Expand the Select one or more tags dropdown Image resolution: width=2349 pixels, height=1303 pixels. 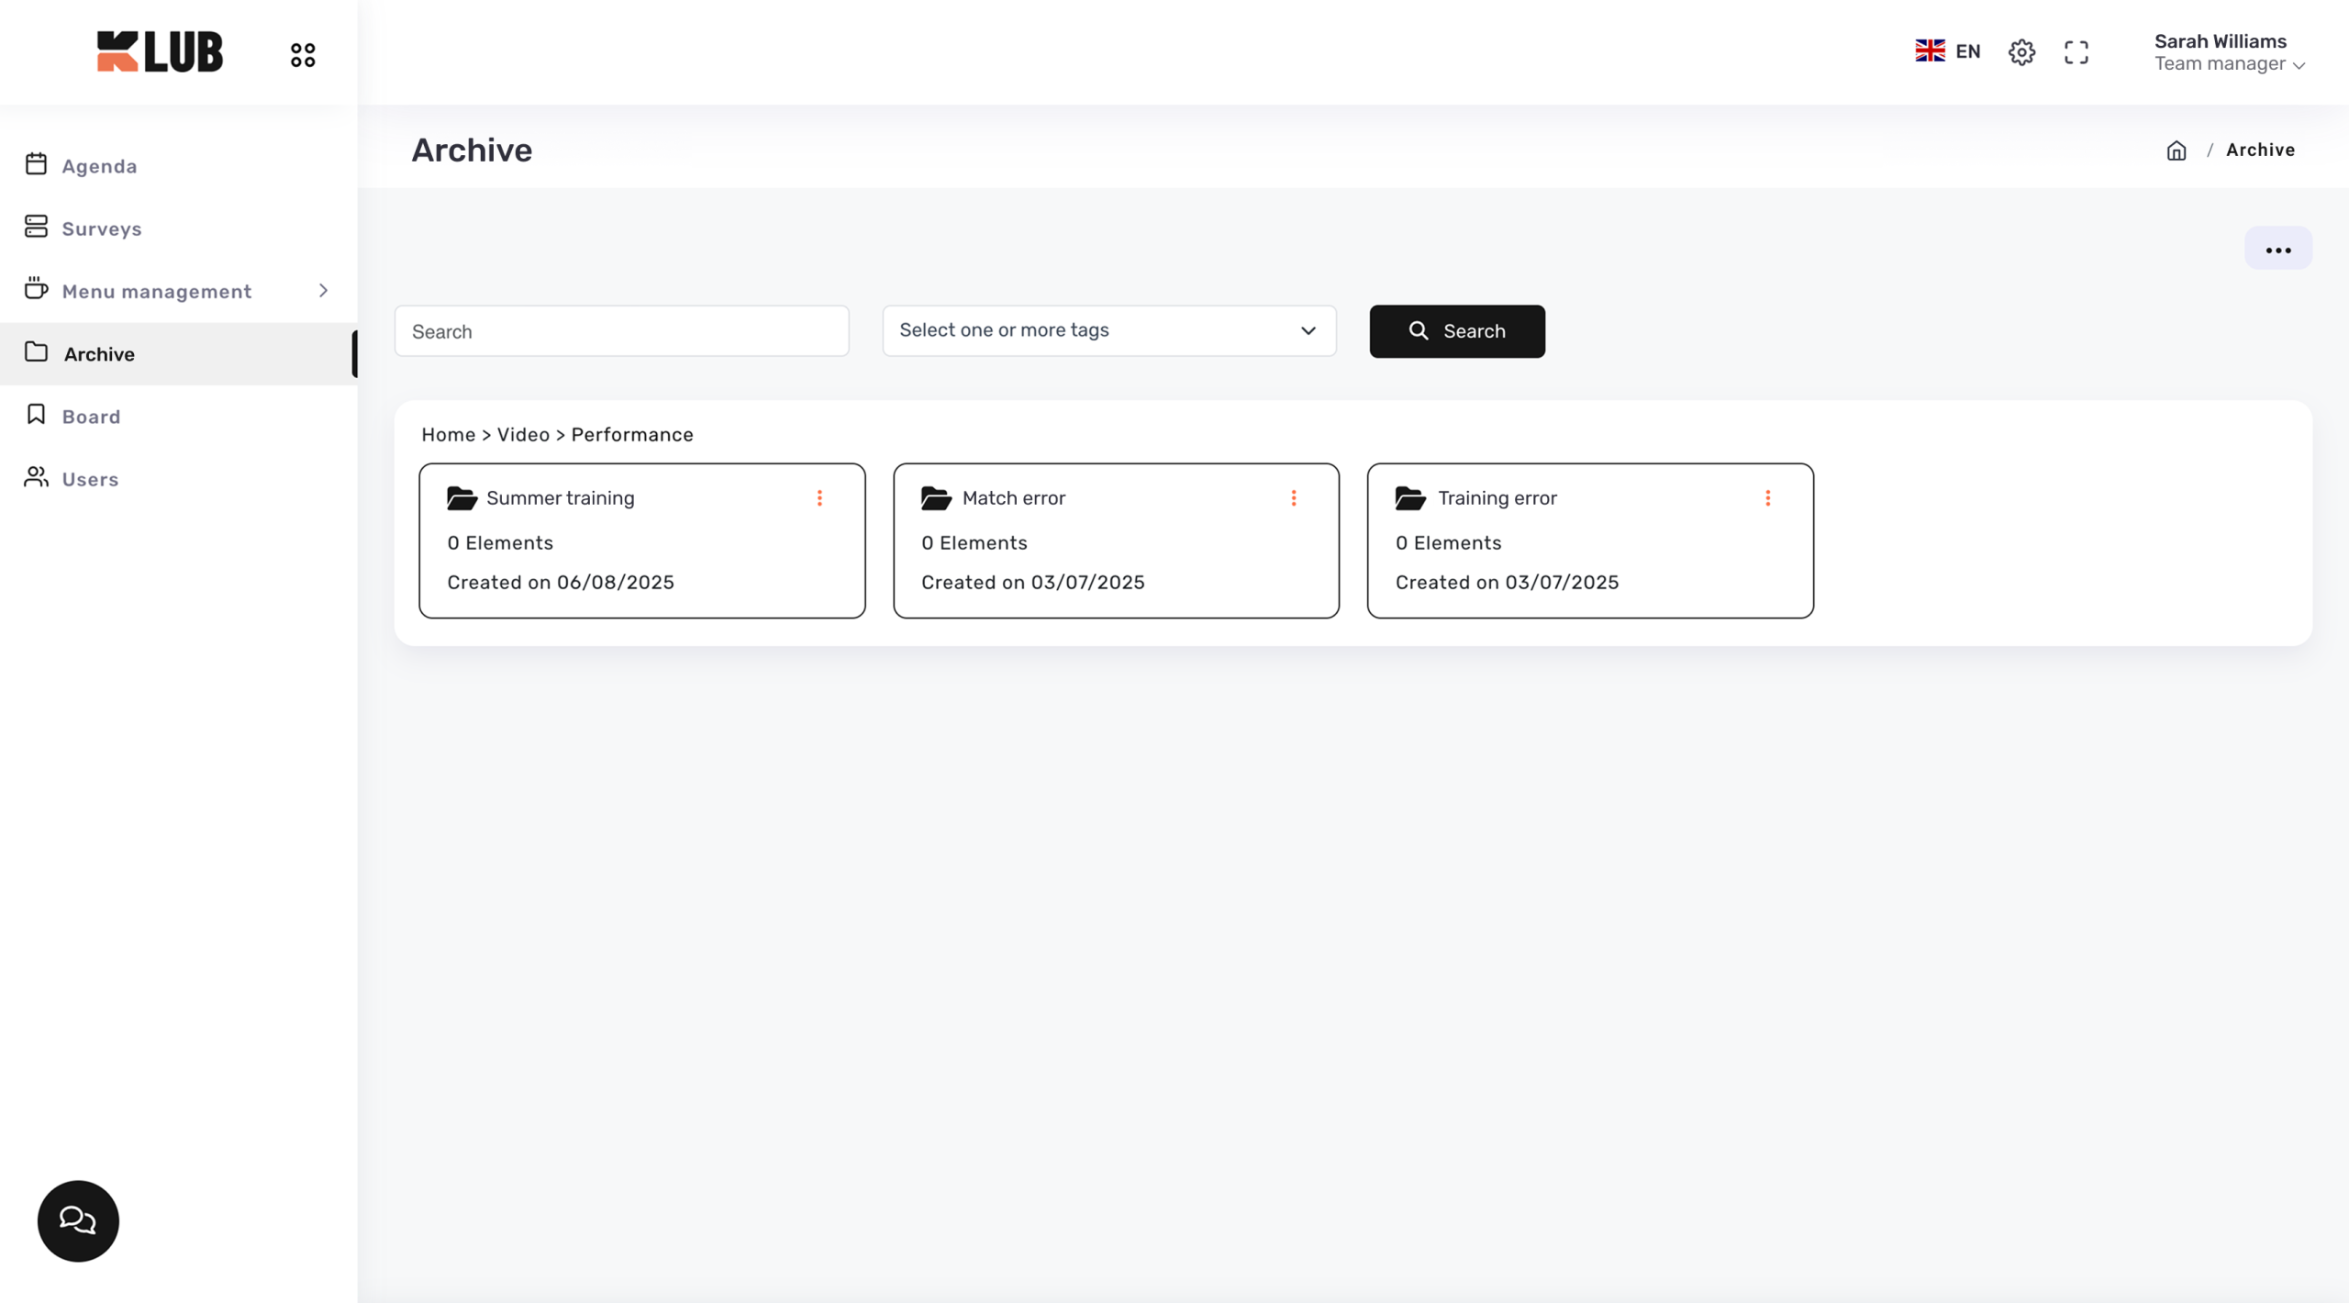click(1108, 330)
